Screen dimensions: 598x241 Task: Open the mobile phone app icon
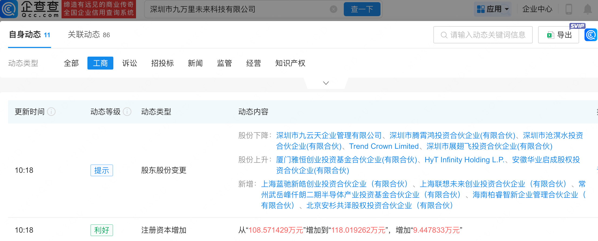point(569,9)
